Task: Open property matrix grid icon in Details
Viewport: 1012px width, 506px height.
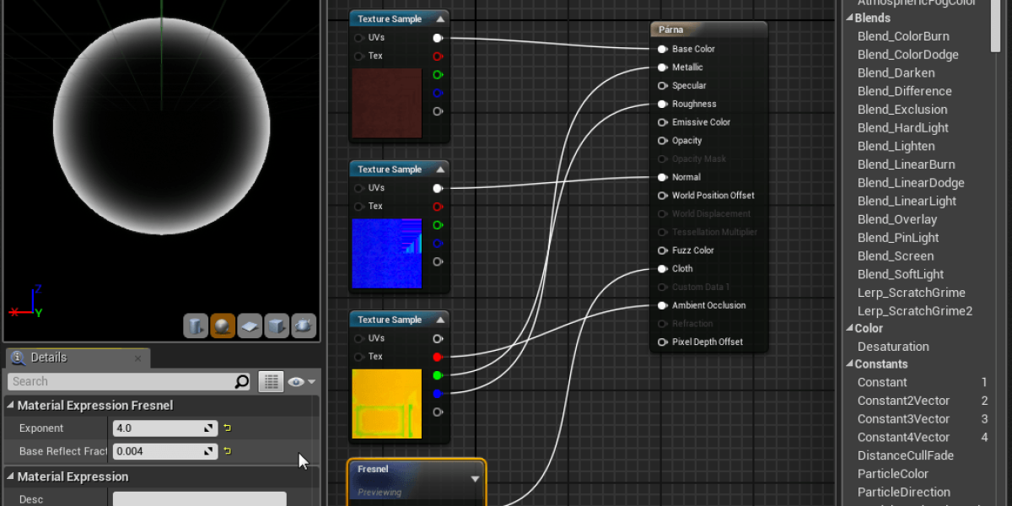Action: tap(270, 382)
